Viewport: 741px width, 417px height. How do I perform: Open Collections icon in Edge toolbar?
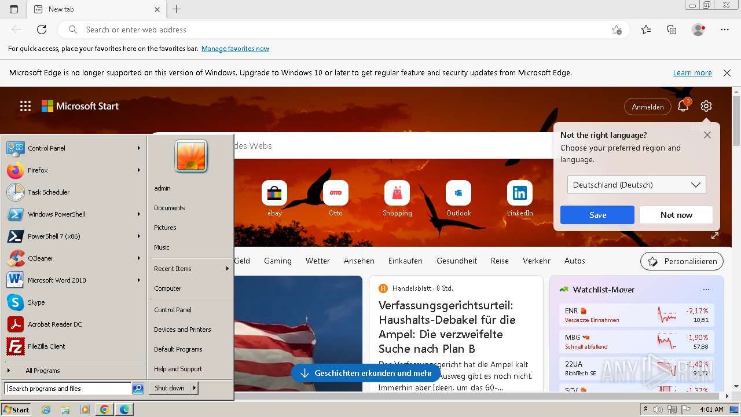672,30
